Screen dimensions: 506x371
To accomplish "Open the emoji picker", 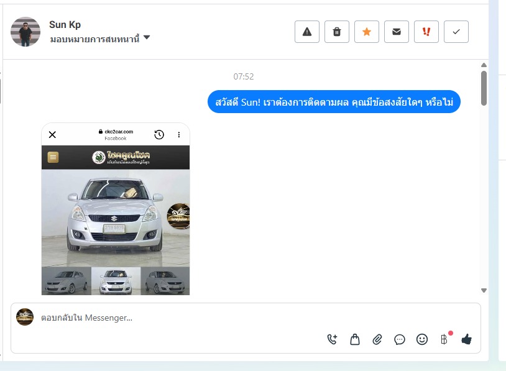I will click(x=422, y=339).
